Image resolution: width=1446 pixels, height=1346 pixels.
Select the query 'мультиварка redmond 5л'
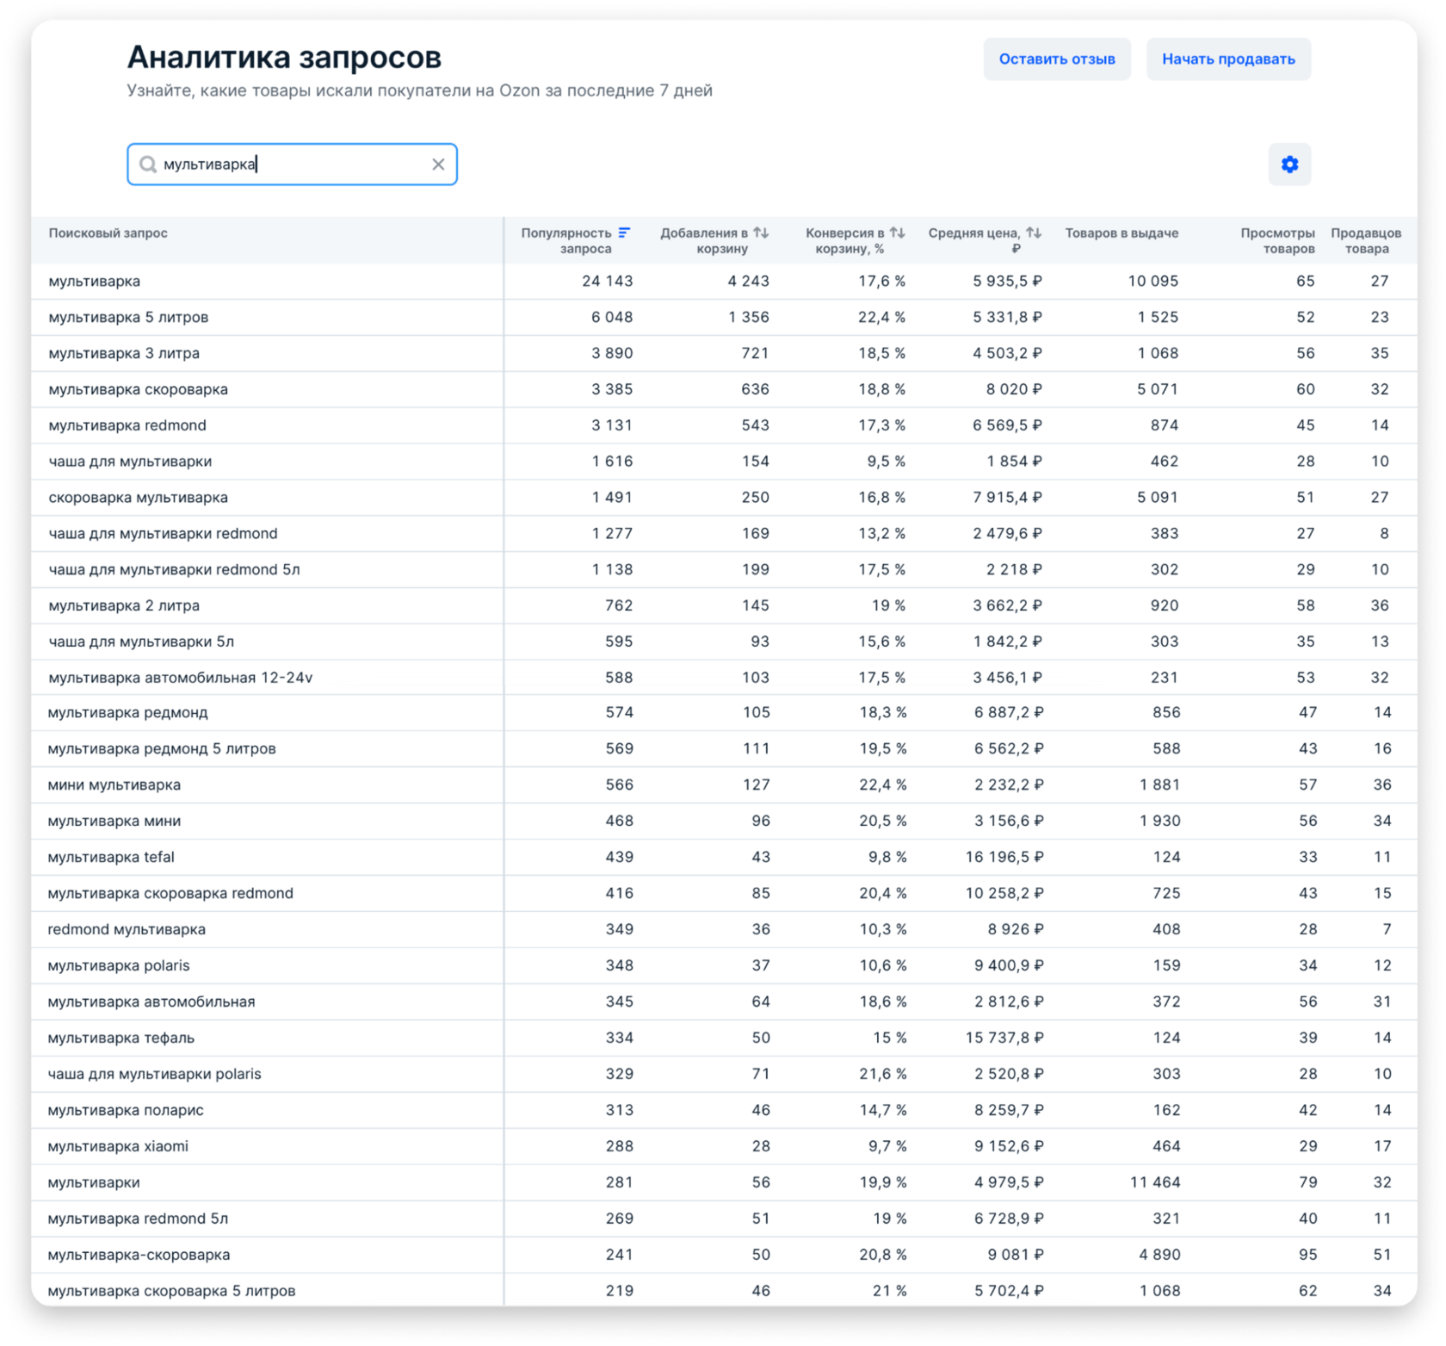(138, 1219)
